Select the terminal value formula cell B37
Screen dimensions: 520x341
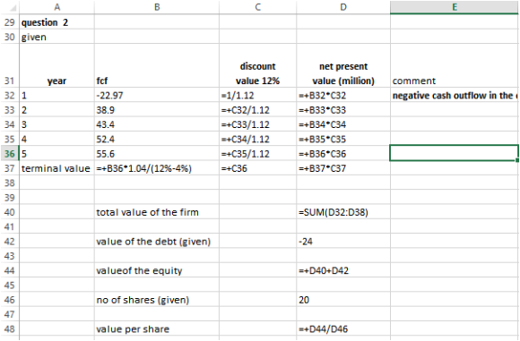pyautogui.click(x=157, y=168)
